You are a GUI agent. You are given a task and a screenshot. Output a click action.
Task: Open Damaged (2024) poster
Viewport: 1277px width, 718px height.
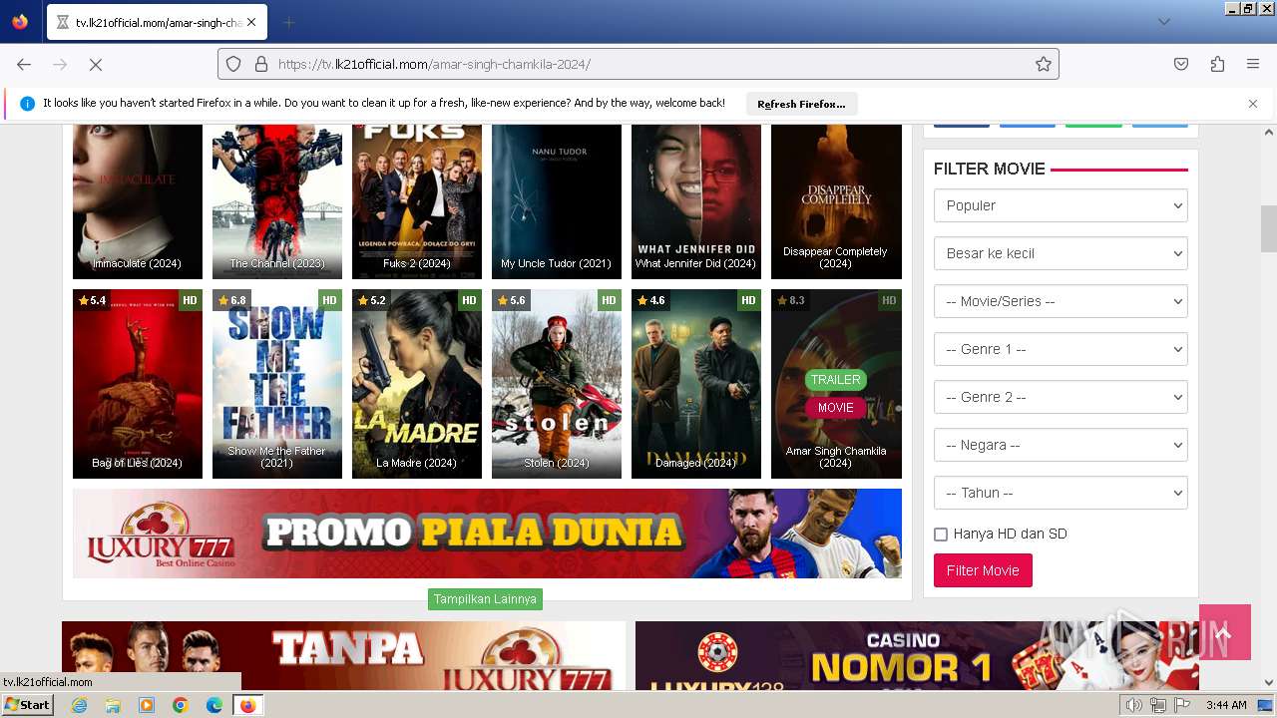(696, 384)
